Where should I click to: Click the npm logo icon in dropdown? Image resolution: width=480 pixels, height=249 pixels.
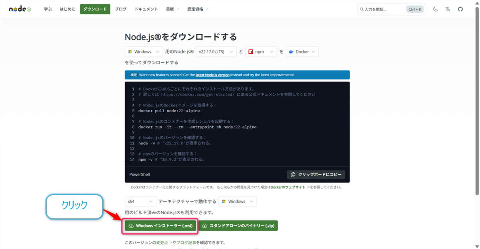coord(251,52)
